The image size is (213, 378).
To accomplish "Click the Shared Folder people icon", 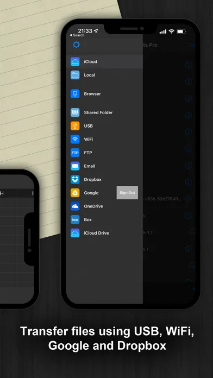I will click(x=75, y=112).
